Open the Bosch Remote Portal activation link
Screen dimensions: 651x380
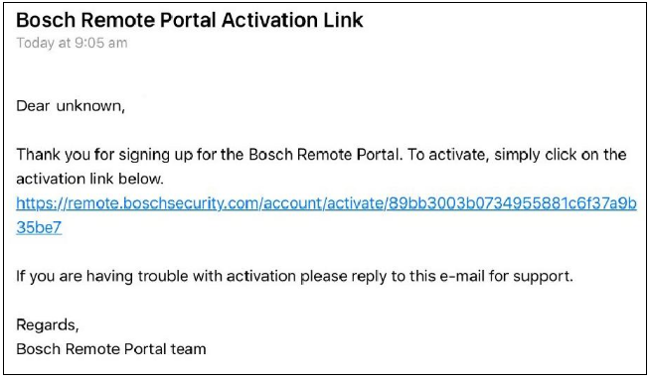tap(326, 215)
